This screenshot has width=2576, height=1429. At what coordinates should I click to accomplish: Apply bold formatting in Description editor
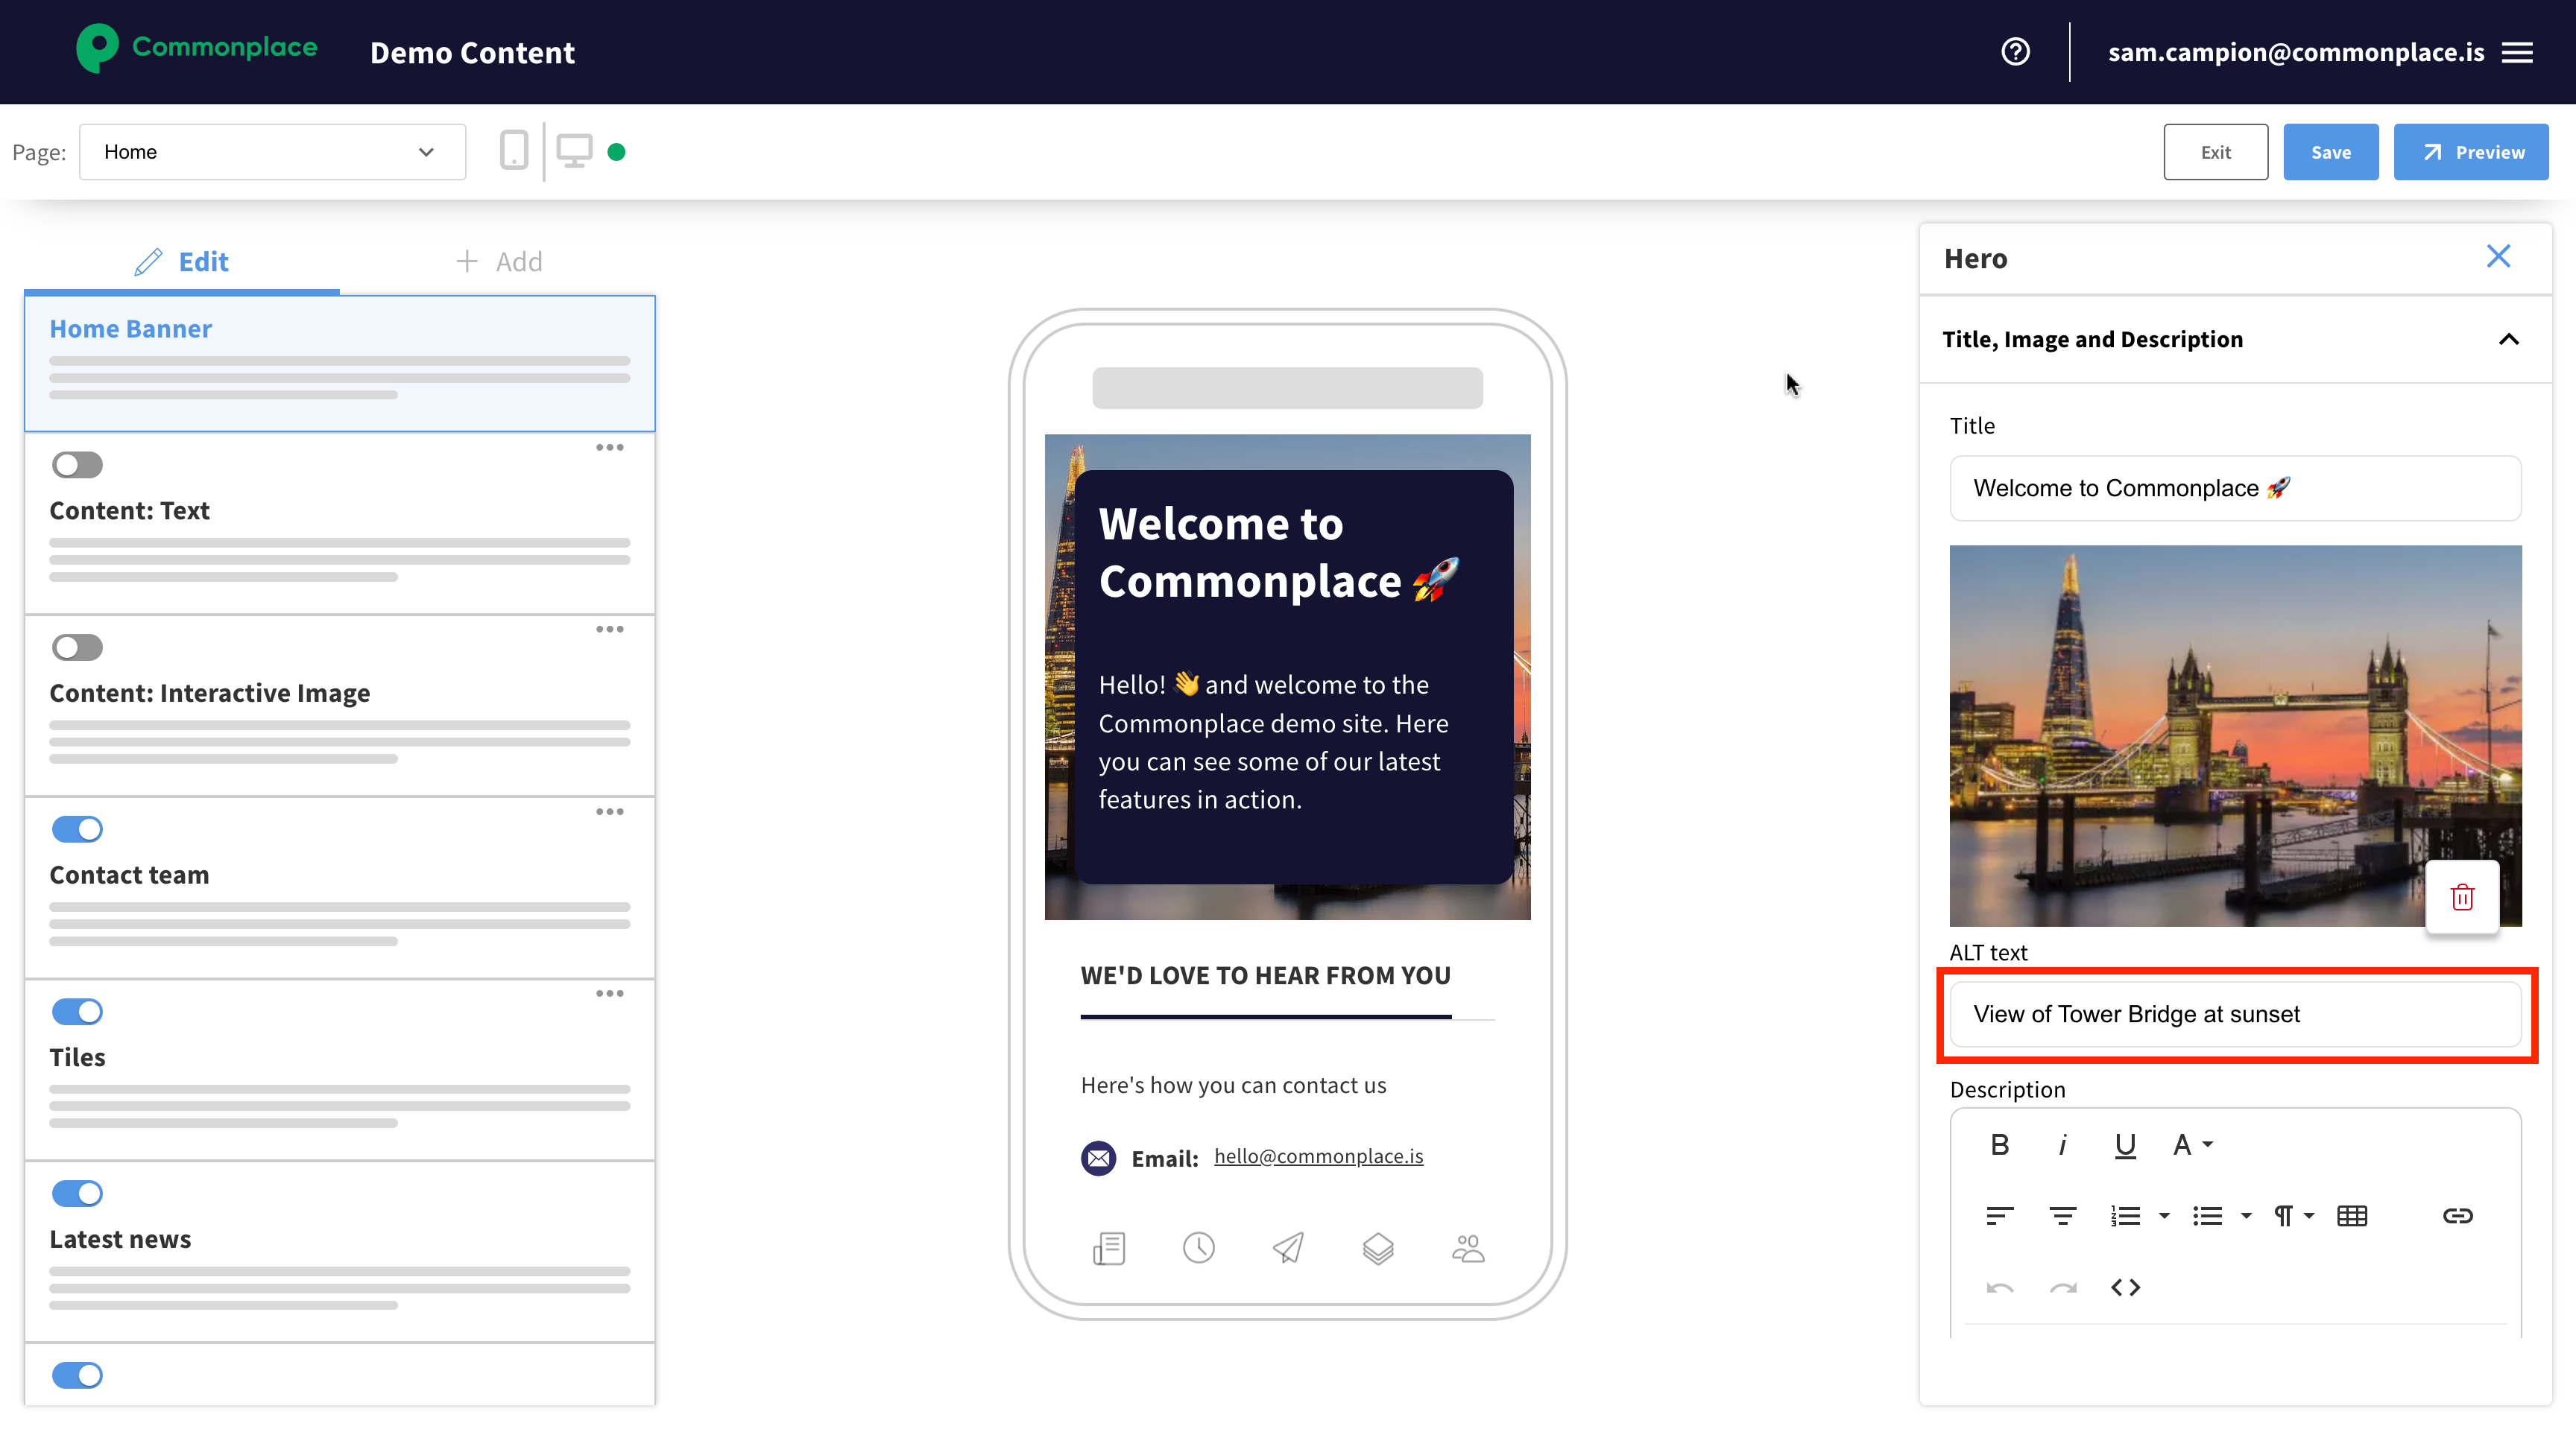(1999, 1144)
